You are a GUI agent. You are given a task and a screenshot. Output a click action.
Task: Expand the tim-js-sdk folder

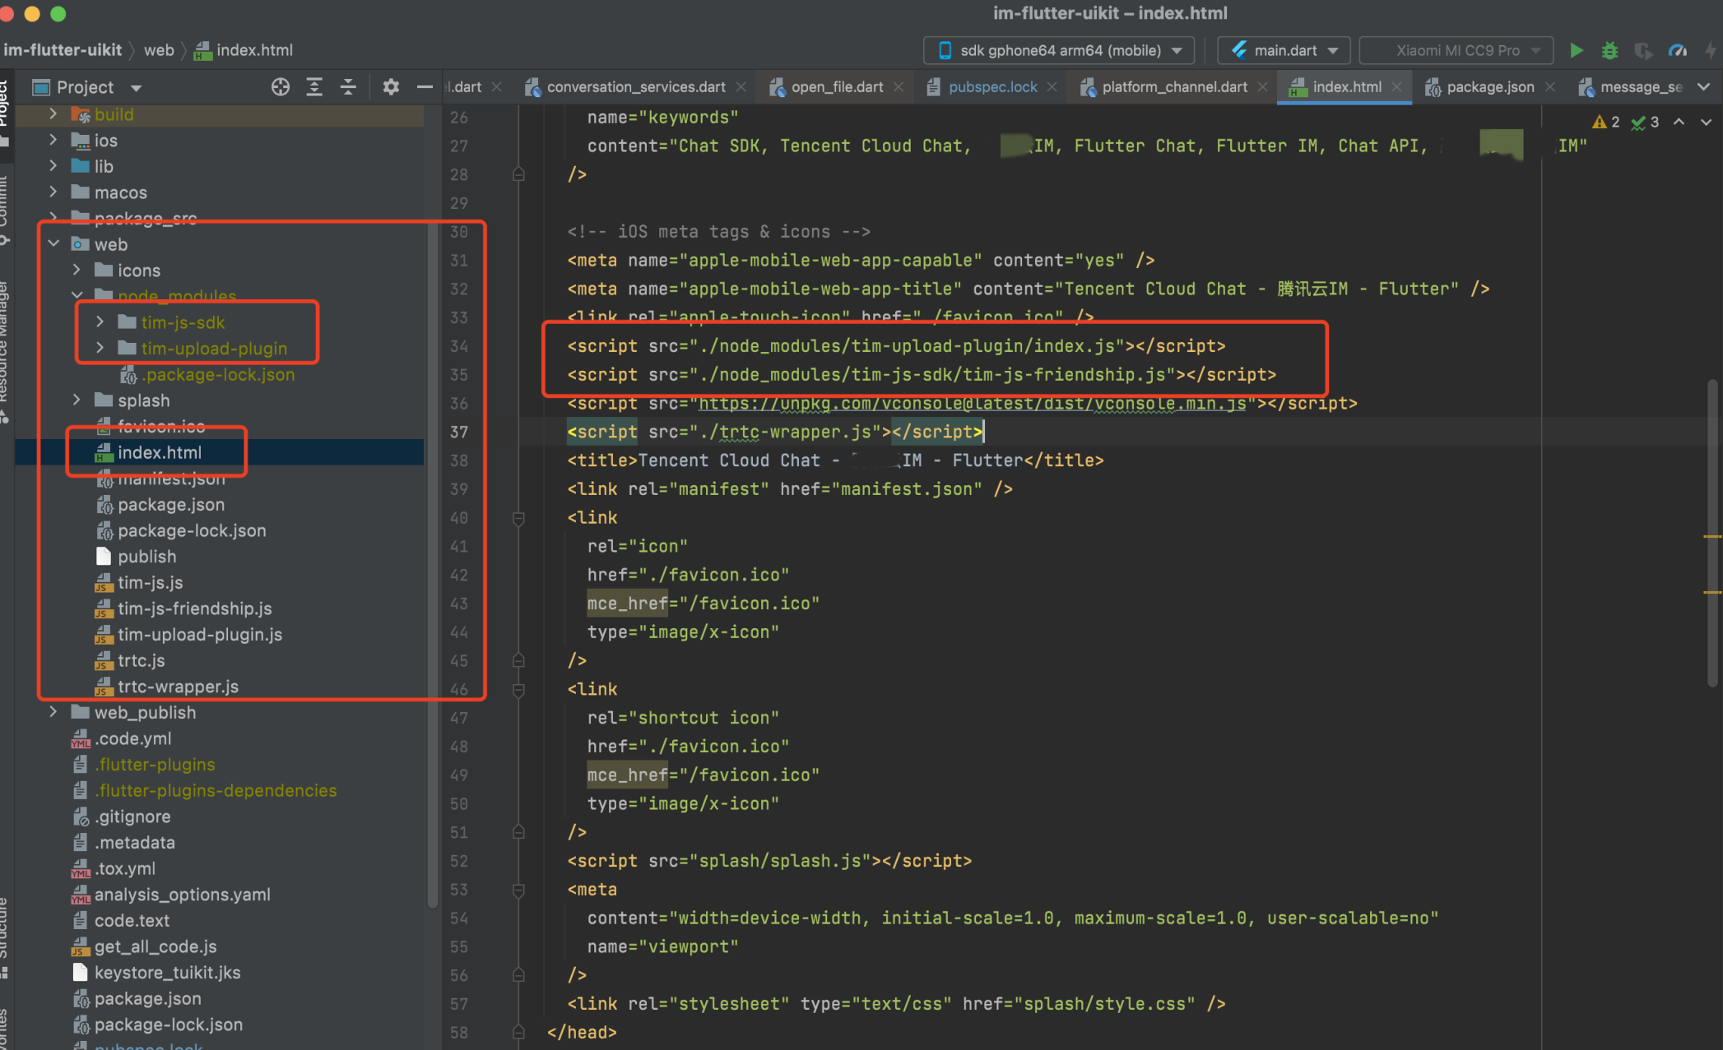coord(100,322)
